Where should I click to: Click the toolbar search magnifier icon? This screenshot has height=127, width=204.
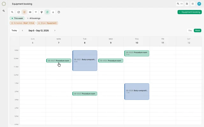(12, 12)
